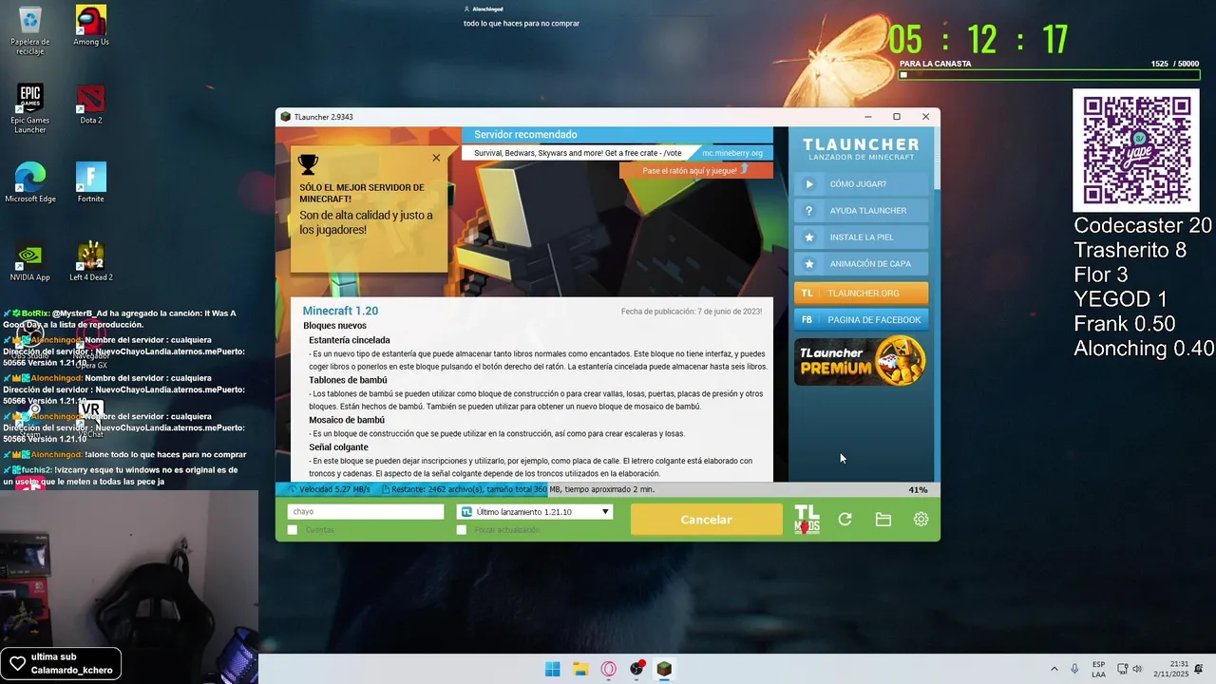Click mc.mineberry.org server address
This screenshot has width=1216, height=684.
coord(732,153)
